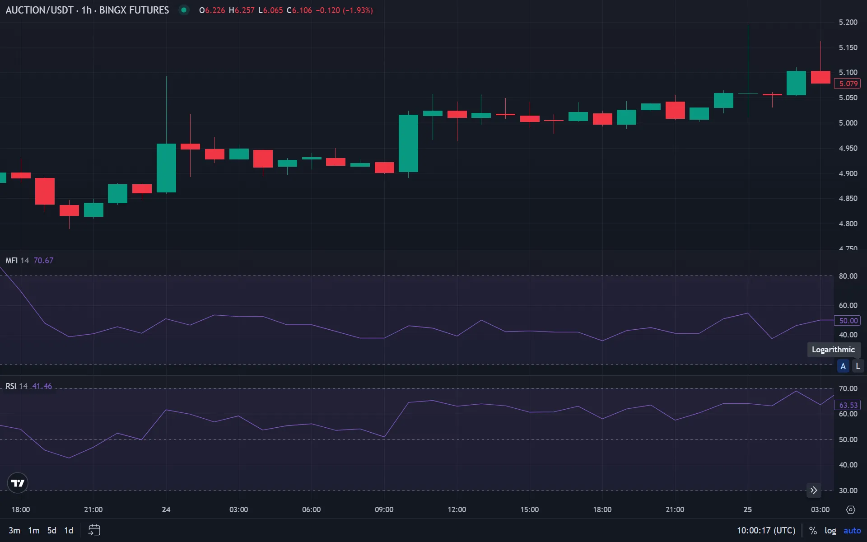Viewport: 867px width, 542px height.
Task: Switch to the 5d timeframe
Action: [51, 530]
